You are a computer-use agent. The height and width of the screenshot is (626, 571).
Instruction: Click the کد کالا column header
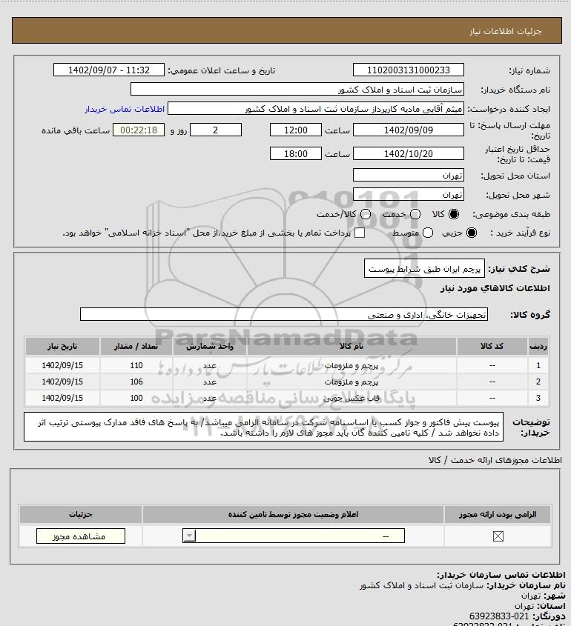pos(492,346)
